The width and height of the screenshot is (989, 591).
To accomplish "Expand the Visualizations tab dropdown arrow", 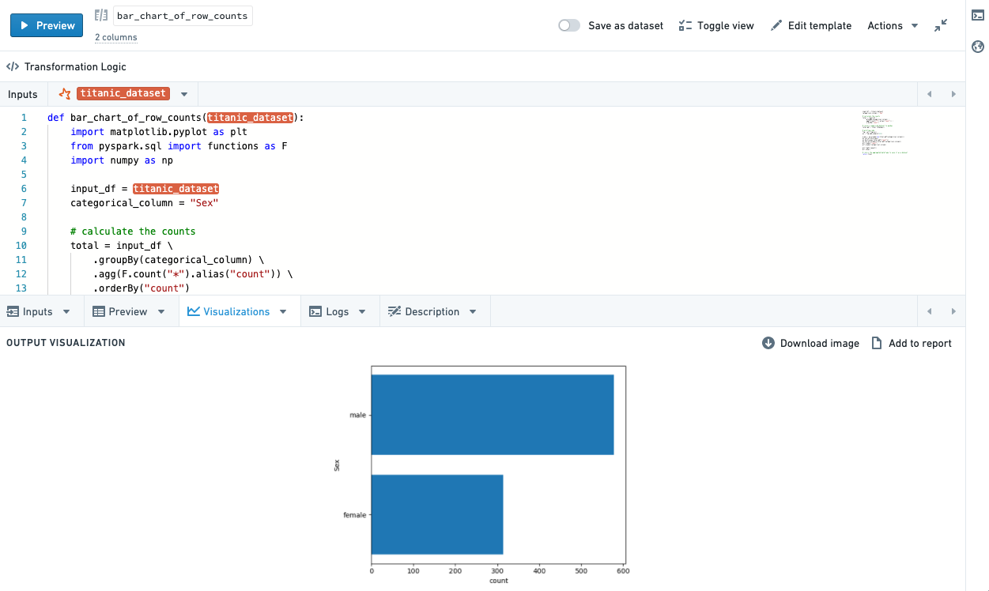I will point(283,312).
